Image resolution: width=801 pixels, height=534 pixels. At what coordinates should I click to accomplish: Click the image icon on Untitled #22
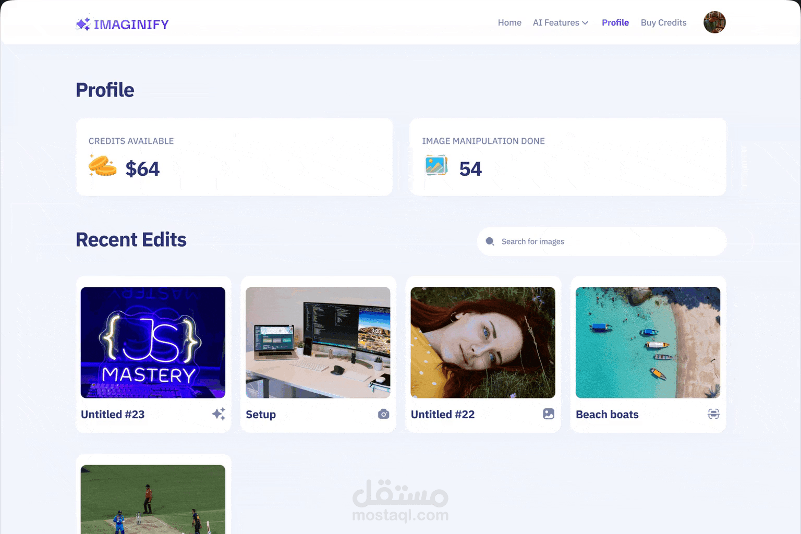[549, 414]
